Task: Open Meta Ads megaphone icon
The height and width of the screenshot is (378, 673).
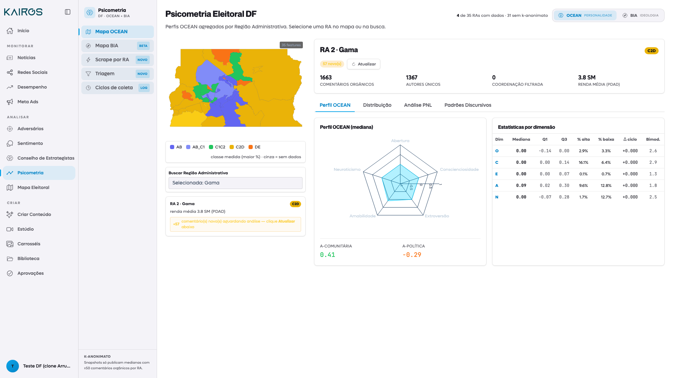Action: point(10,102)
